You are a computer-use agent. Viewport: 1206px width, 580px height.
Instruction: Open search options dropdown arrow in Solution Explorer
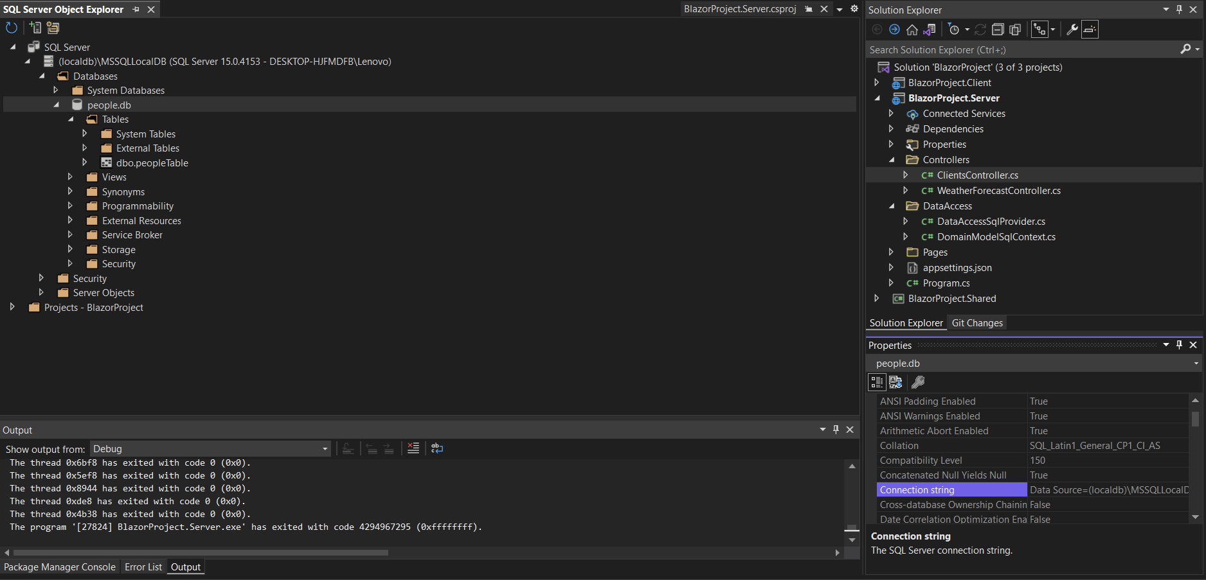pyautogui.click(x=1197, y=49)
